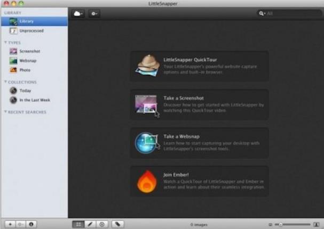Click the COLLECTIONS section header label
Image resolution: width=324 pixels, height=229 pixels.
[22, 82]
